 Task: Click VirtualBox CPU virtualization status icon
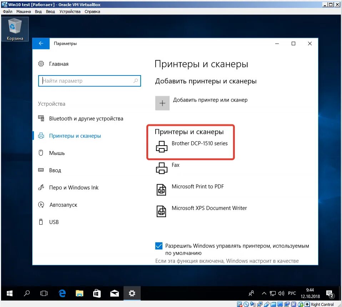tap(293, 304)
